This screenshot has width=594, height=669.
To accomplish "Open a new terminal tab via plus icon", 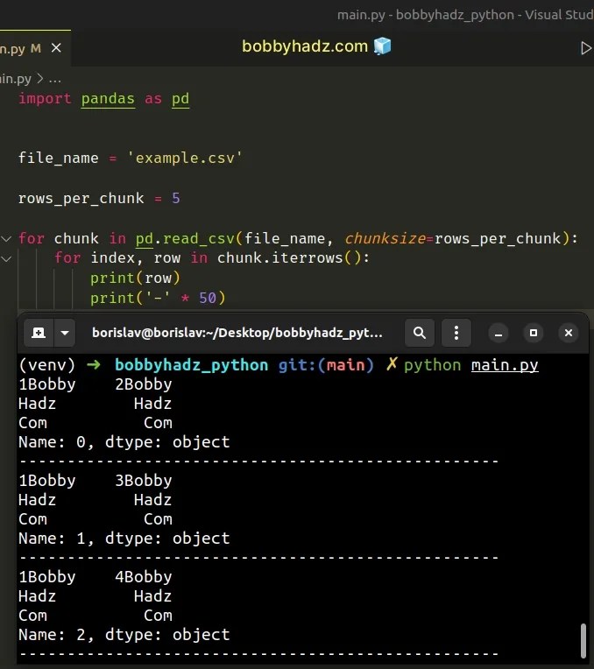I will 39,333.
